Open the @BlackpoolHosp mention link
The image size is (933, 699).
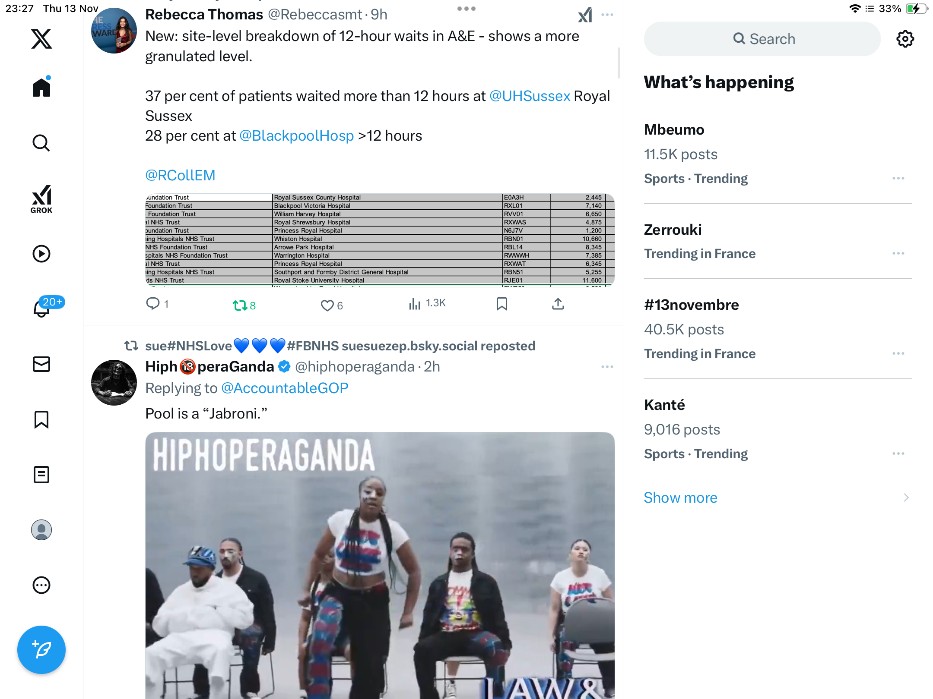click(x=296, y=135)
